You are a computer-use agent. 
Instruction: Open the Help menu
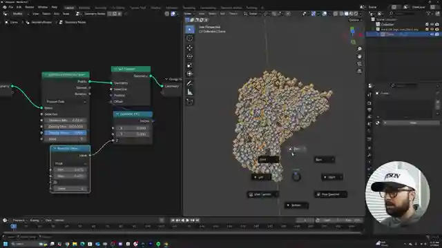(x=55, y=7)
